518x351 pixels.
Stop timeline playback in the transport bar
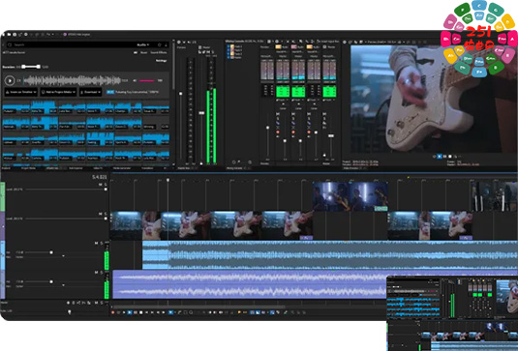point(141,312)
